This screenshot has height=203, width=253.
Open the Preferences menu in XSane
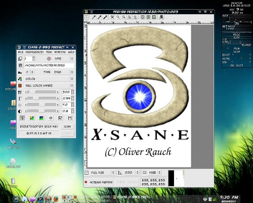click(x=34, y=52)
